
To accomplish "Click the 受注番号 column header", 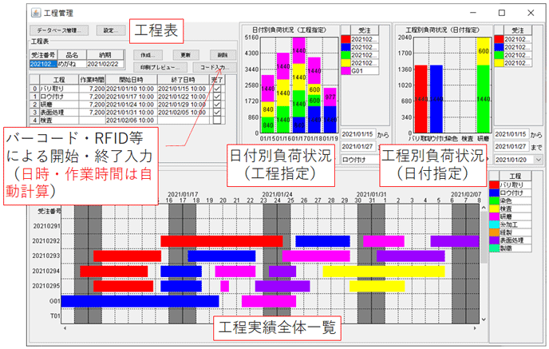I will (x=43, y=55).
